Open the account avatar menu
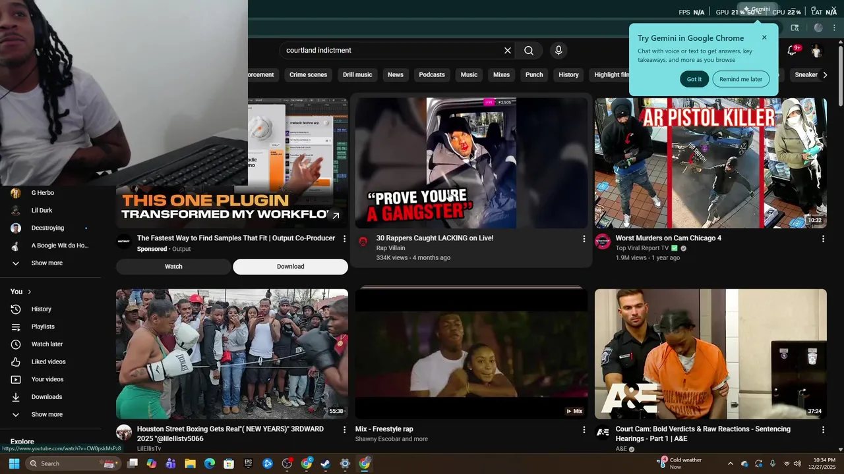This screenshot has height=474, width=844. click(816, 51)
